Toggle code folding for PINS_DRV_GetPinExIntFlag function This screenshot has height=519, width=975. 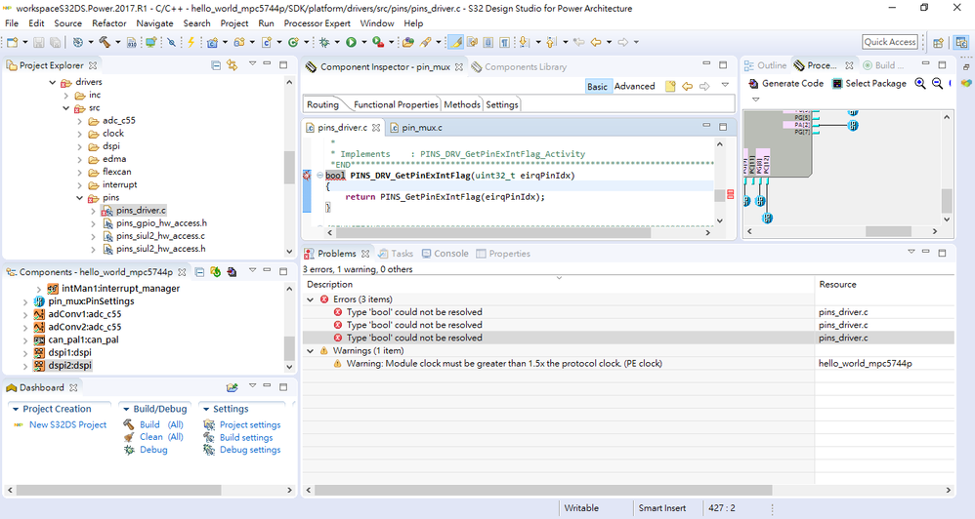coord(319,176)
